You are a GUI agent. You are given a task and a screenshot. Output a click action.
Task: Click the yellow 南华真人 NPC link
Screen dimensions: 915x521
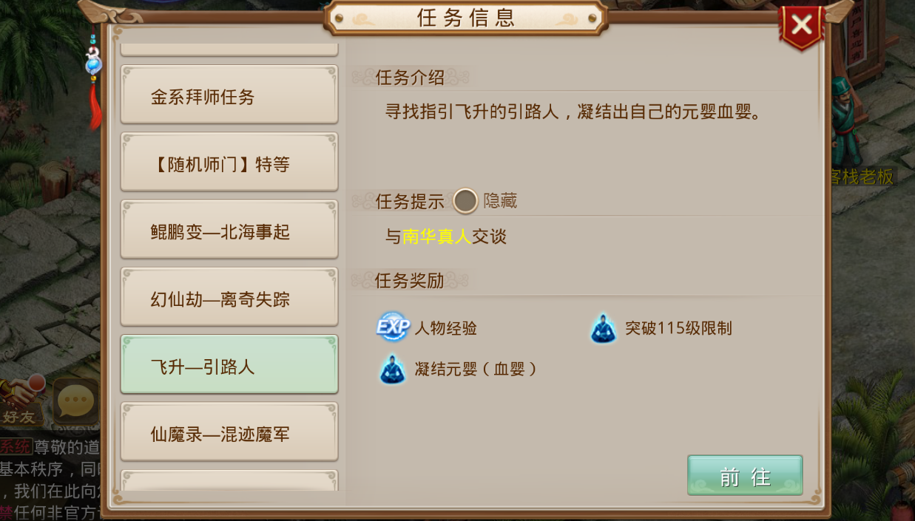click(x=437, y=236)
